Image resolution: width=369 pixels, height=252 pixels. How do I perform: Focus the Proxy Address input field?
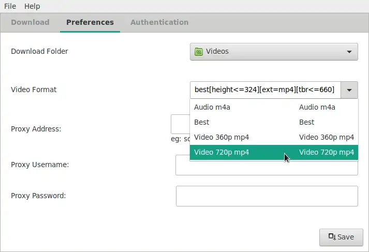point(180,125)
